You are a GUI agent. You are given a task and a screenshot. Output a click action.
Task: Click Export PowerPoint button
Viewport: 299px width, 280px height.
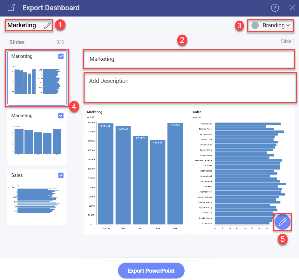(151, 271)
